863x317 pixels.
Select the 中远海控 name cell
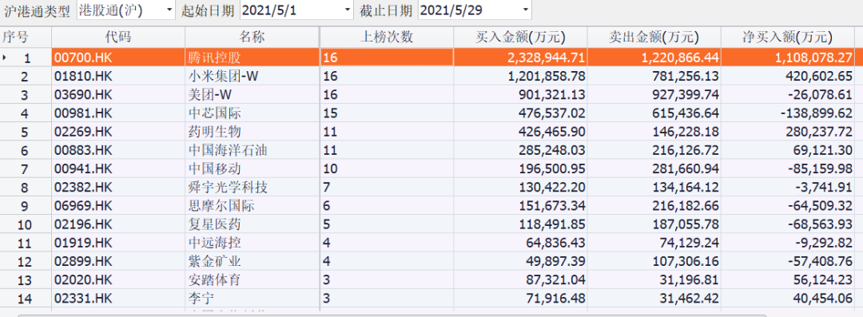[x=252, y=244]
